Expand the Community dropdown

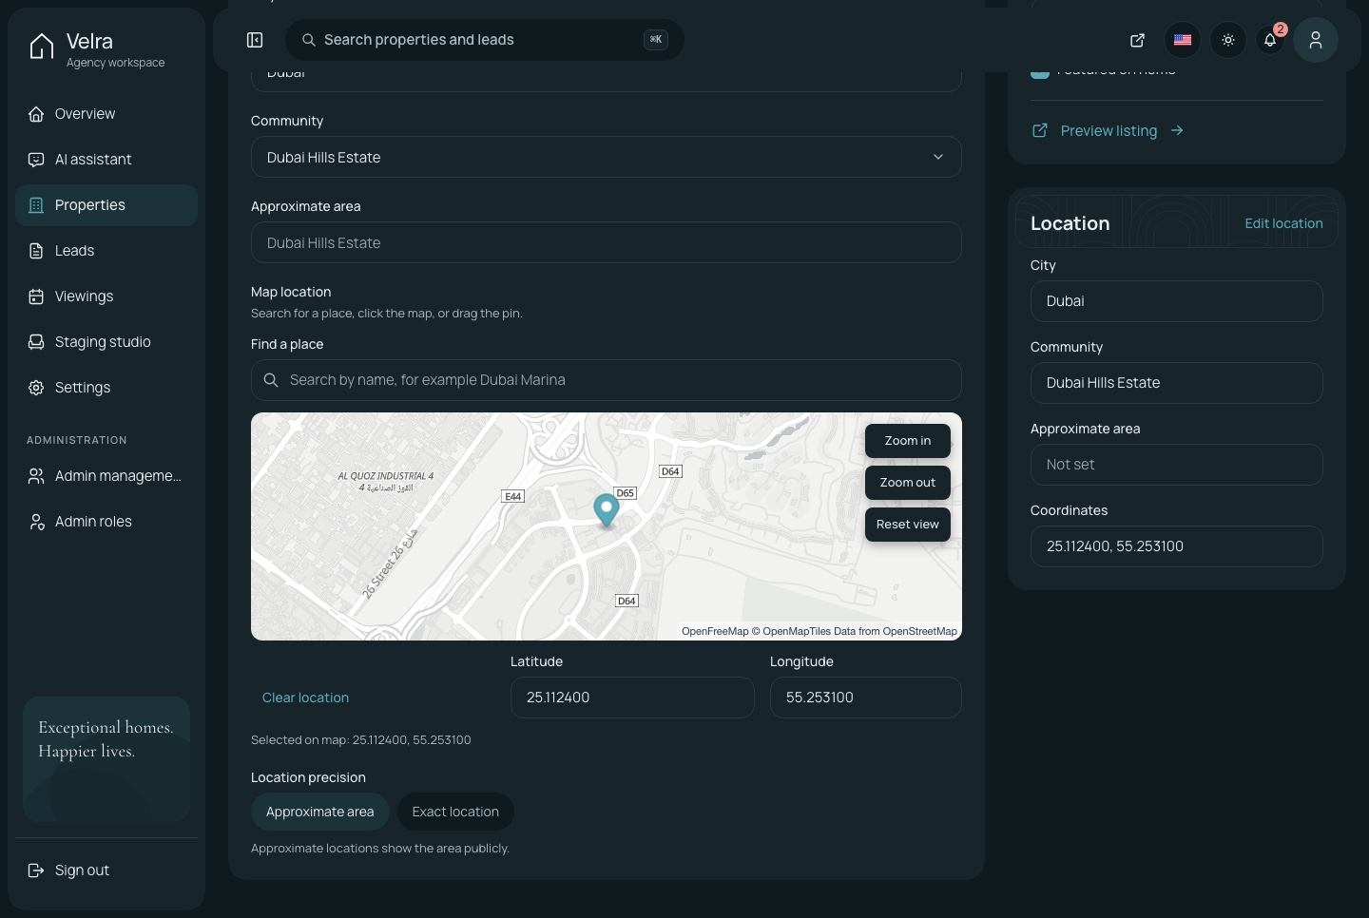[x=607, y=157]
